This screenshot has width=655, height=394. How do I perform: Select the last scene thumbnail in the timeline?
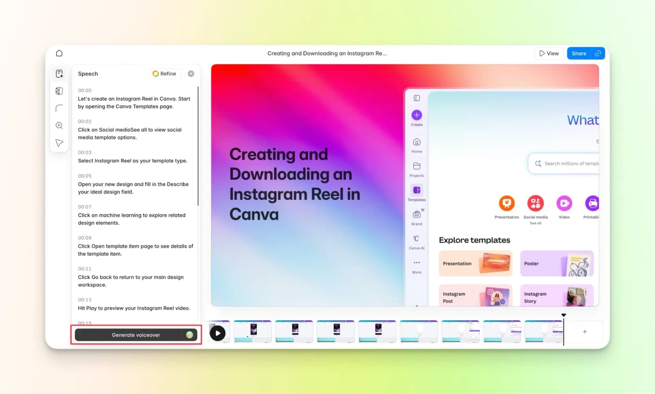tap(544, 331)
